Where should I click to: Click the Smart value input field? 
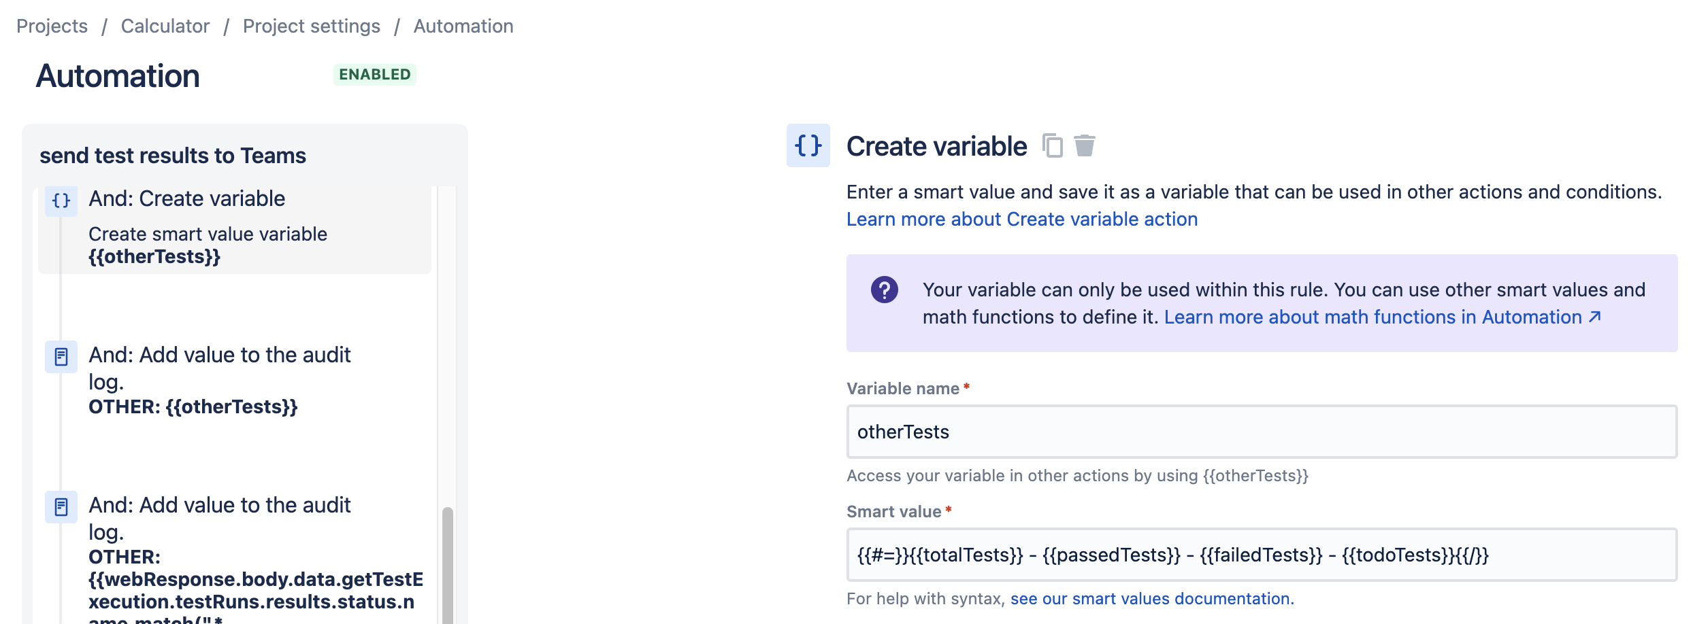1262,555
